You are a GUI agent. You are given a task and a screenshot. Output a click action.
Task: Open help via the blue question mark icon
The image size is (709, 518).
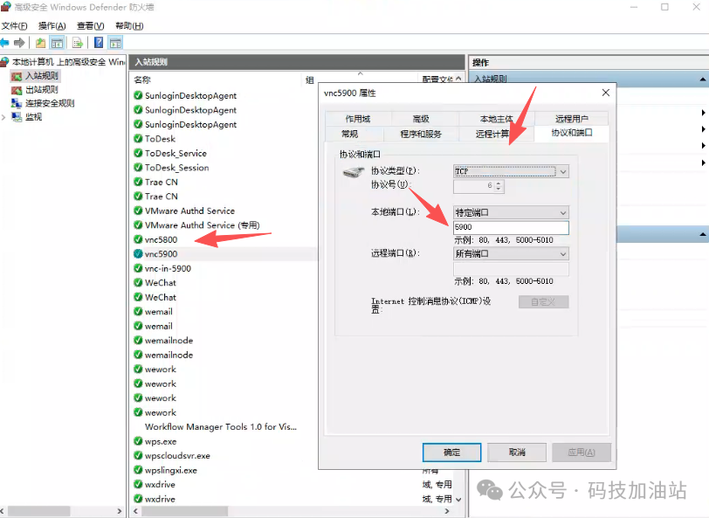pyautogui.click(x=98, y=43)
